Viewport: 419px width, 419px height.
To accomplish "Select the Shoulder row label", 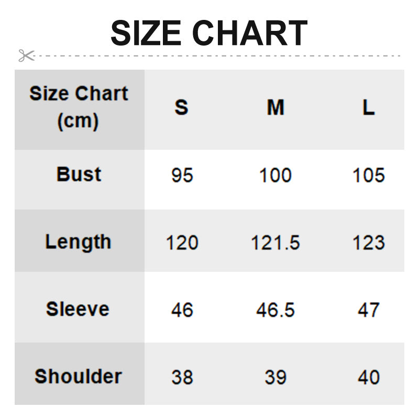I will (x=78, y=376).
